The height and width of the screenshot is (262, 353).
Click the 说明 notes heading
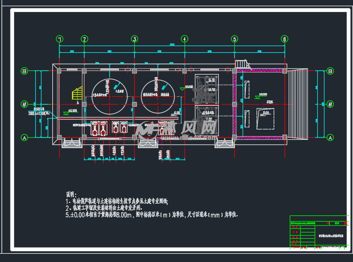pyautogui.click(x=72, y=194)
